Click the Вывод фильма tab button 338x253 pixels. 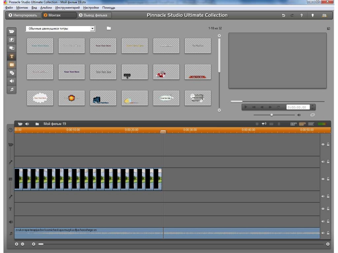(94, 15)
